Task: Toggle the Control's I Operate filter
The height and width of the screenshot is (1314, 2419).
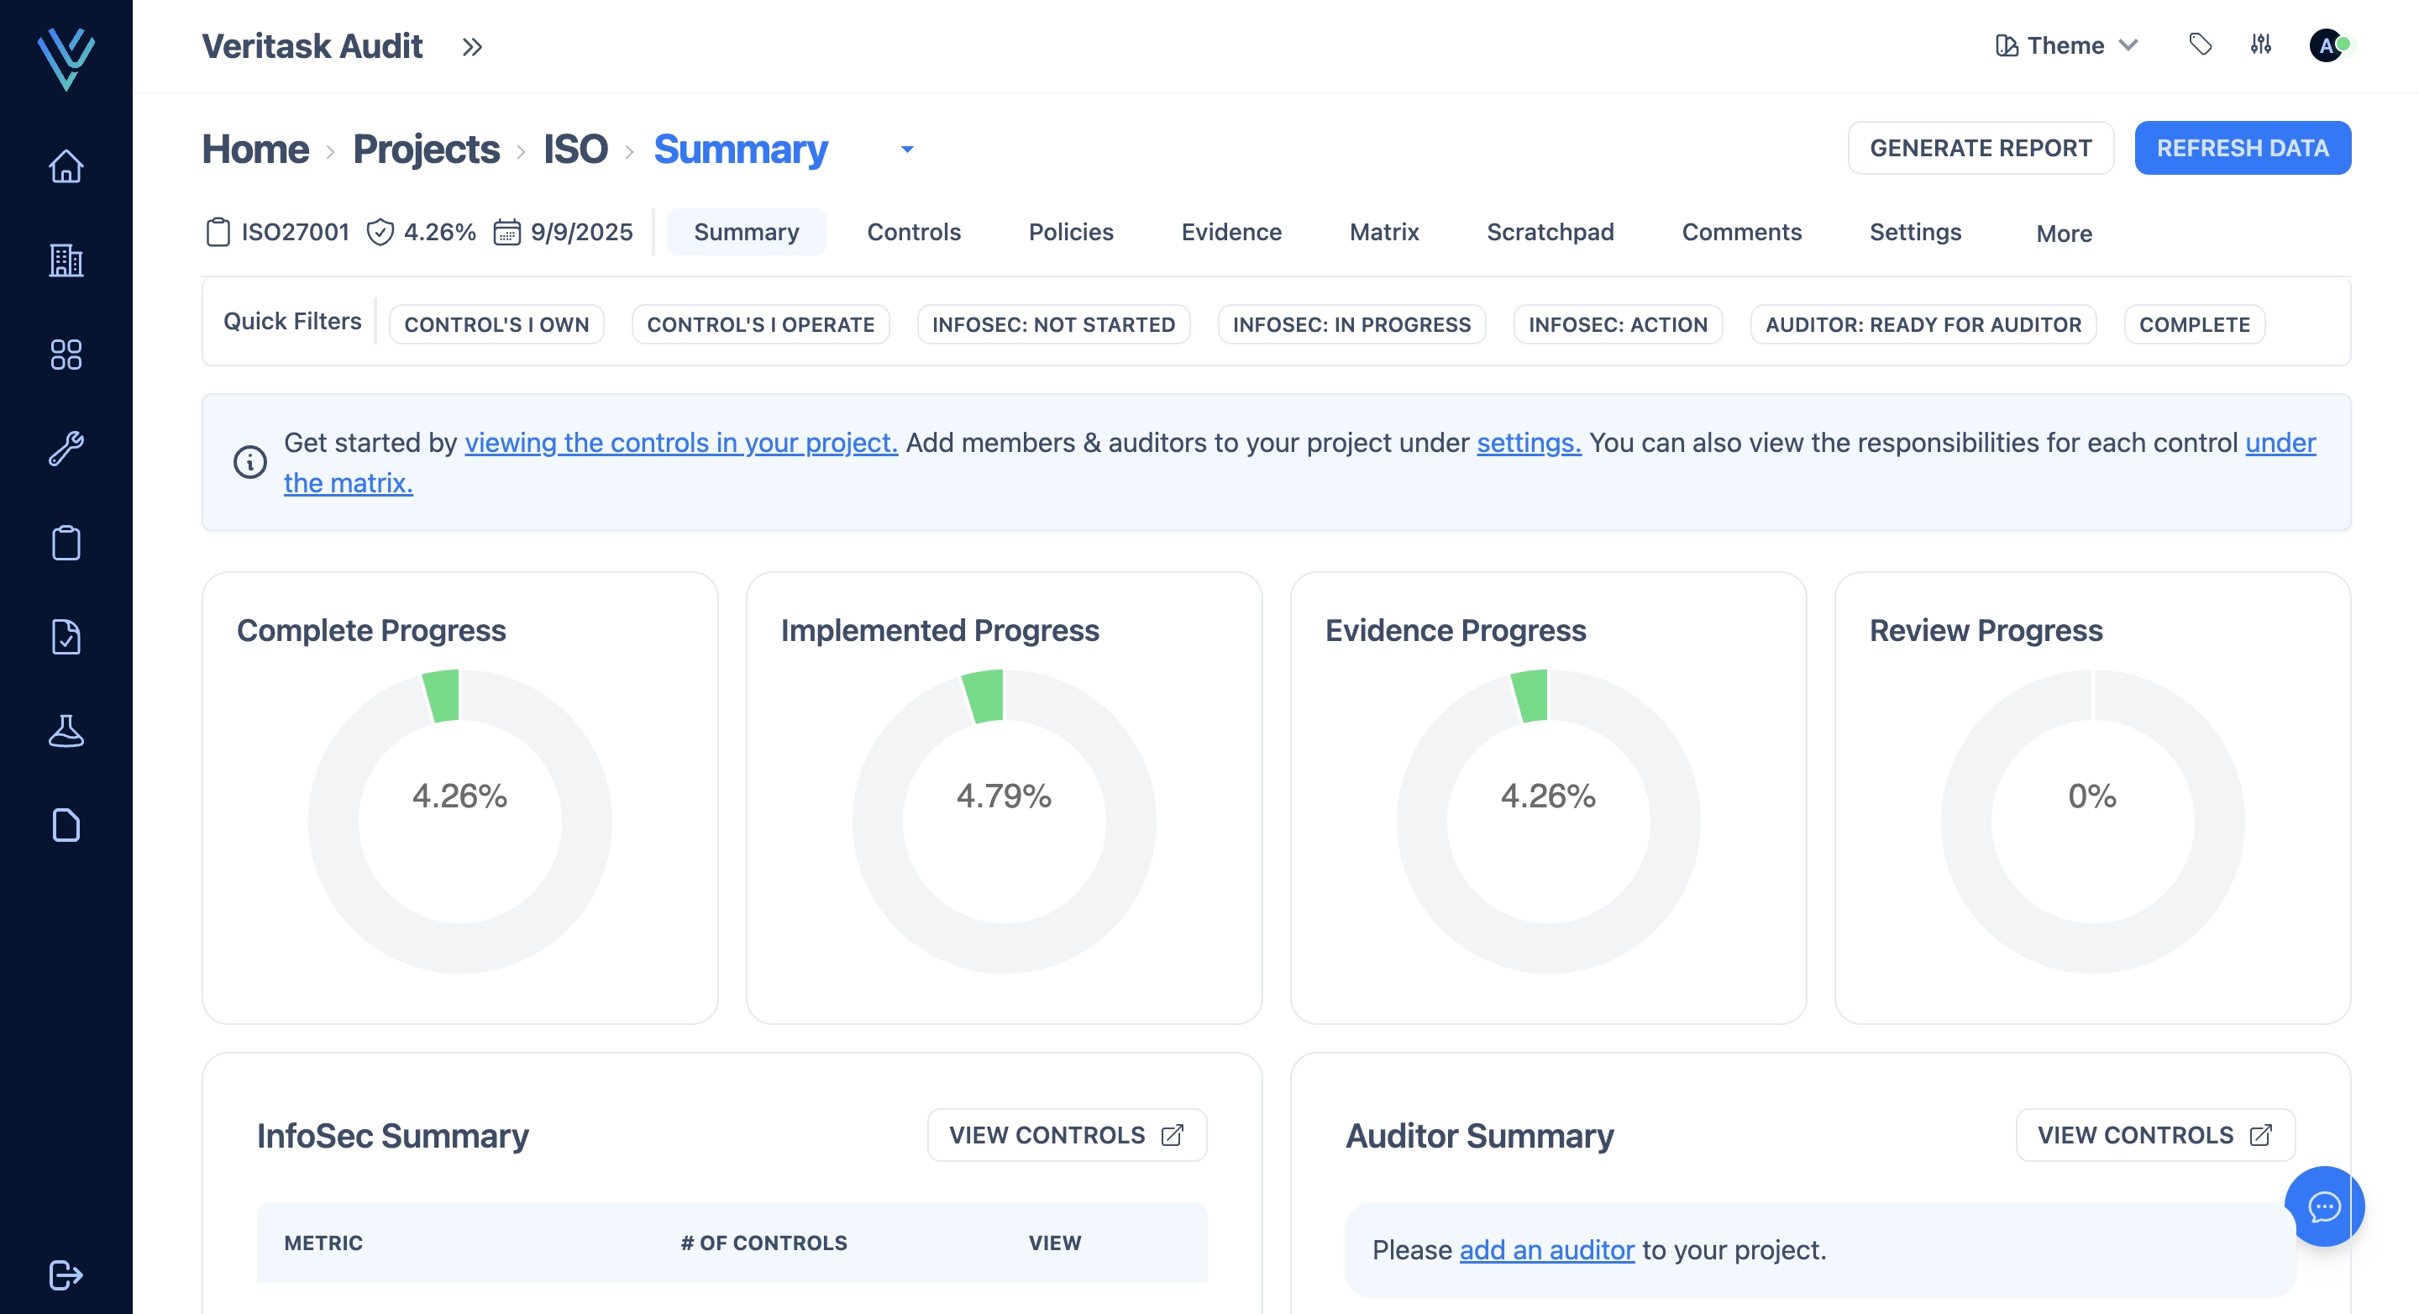Action: [x=761, y=324]
